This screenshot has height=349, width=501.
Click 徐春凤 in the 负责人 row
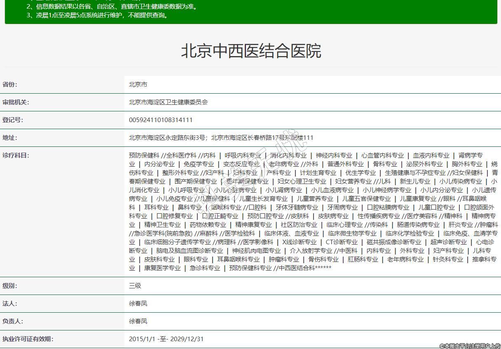pyautogui.click(x=138, y=321)
